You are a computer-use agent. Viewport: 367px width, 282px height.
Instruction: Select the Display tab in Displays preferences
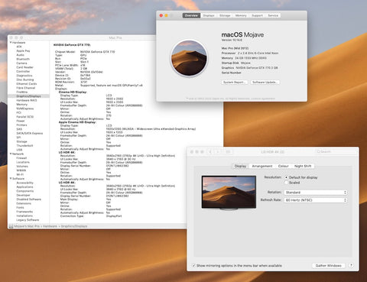coord(240,166)
